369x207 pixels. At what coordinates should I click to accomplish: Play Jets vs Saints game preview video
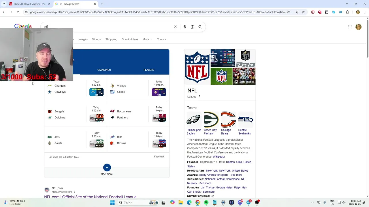pyautogui.click(x=97, y=143)
